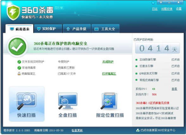The width and height of the screenshot is (186, 135).
Task: Toggle 主动防御引擎 已开启 status
Action: 176,59
